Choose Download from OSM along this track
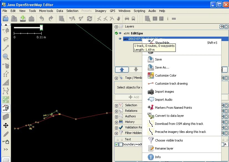Image resolution: width=229 pixels, height=162 pixels. 182,124
